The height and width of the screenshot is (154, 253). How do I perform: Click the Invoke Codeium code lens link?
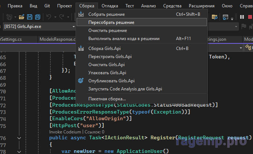pos(65,131)
